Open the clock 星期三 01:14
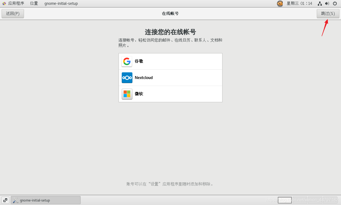 (x=299, y=3)
